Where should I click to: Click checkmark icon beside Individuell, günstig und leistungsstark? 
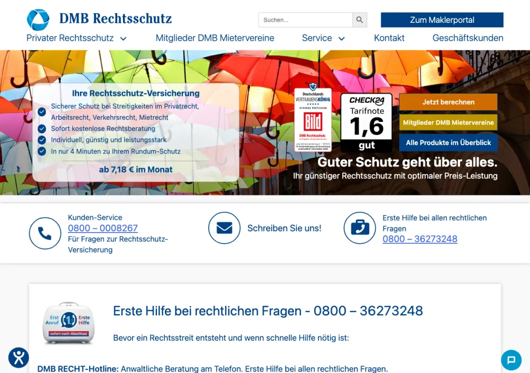pyautogui.click(x=42, y=140)
